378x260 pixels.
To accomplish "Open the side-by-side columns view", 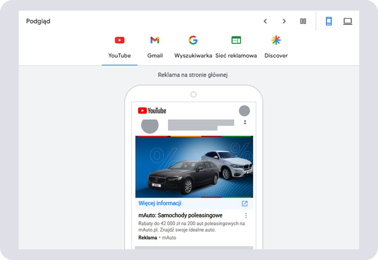I will pos(303,21).
